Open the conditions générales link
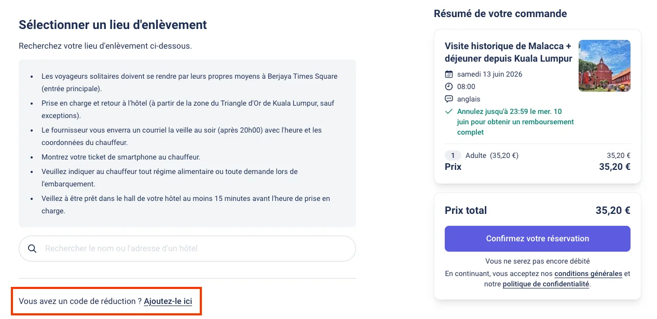Image resolution: width=657 pixels, height=319 pixels. tap(588, 273)
